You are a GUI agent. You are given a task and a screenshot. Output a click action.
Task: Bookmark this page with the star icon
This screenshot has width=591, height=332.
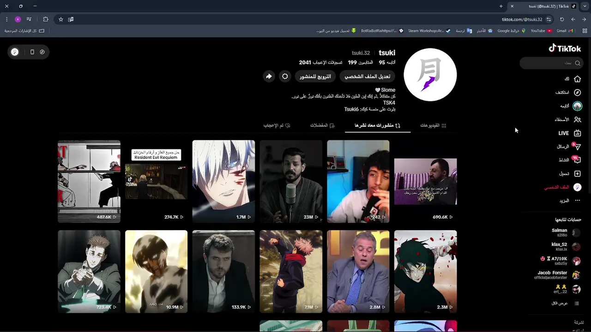[x=60, y=19]
